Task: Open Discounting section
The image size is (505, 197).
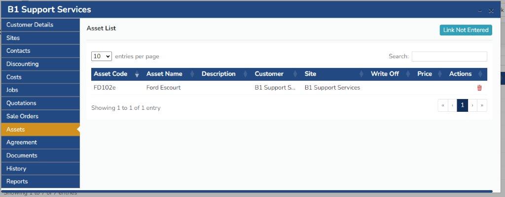Action: click(x=40, y=64)
